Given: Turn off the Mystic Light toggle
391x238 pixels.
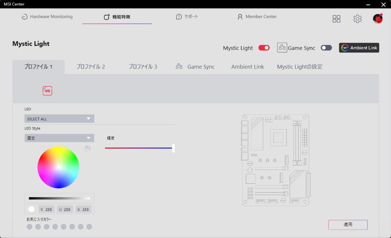Looking at the screenshot, I should click(x=264, y=48).
